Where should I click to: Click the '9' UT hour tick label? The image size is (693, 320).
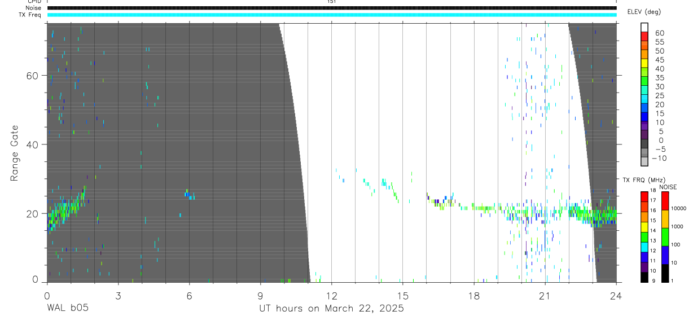pos(260,296)
